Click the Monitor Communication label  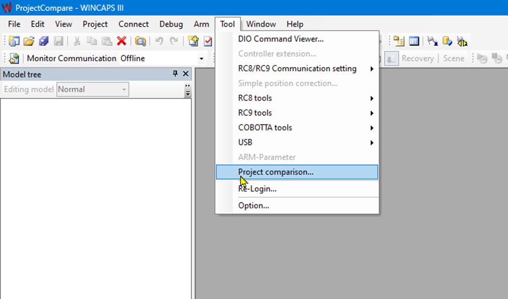click(x=71, y=59)
